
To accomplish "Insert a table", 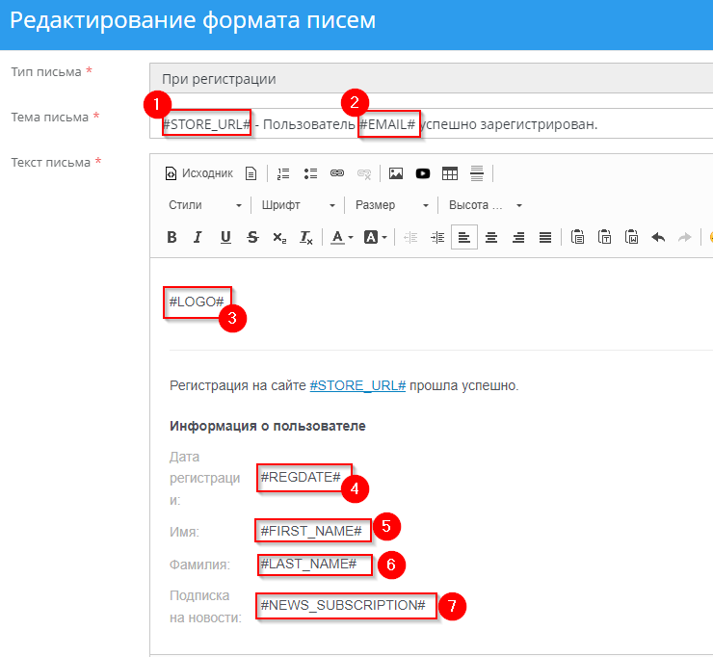I will click(x=449, y=173).
